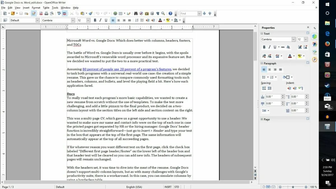Screen dimensions: 336x189
Task: Open the Gallery deck in the sidebar tab bar
Action: pos(315,52)
